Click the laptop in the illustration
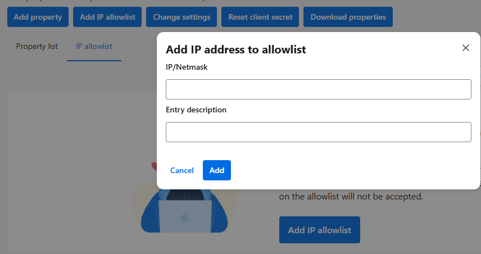The height and width of the screenshot is (254, 481). (x=185, y=216)
